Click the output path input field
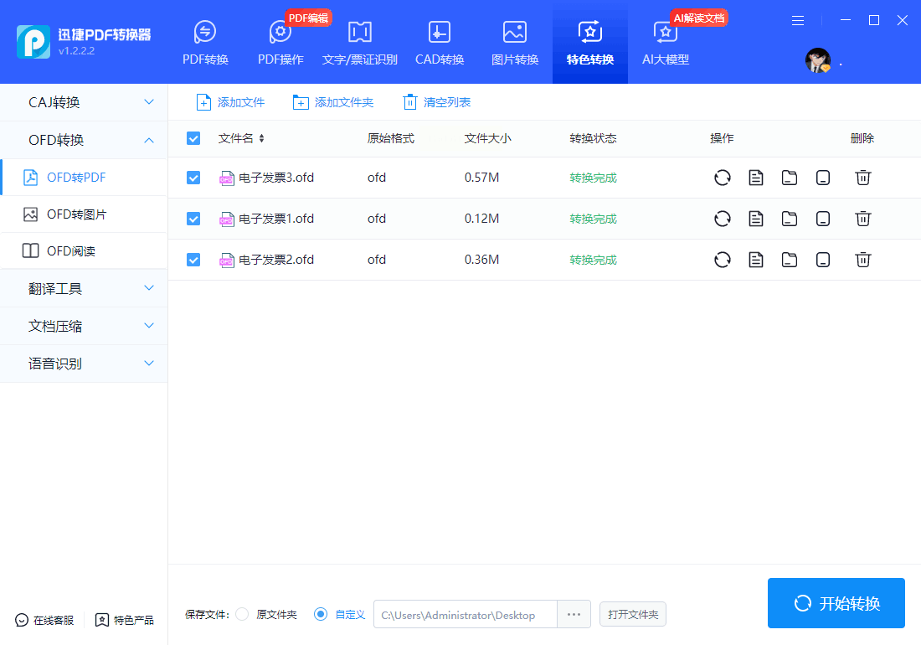Viewport: 921px width, 645px height. tap(465, 615)
